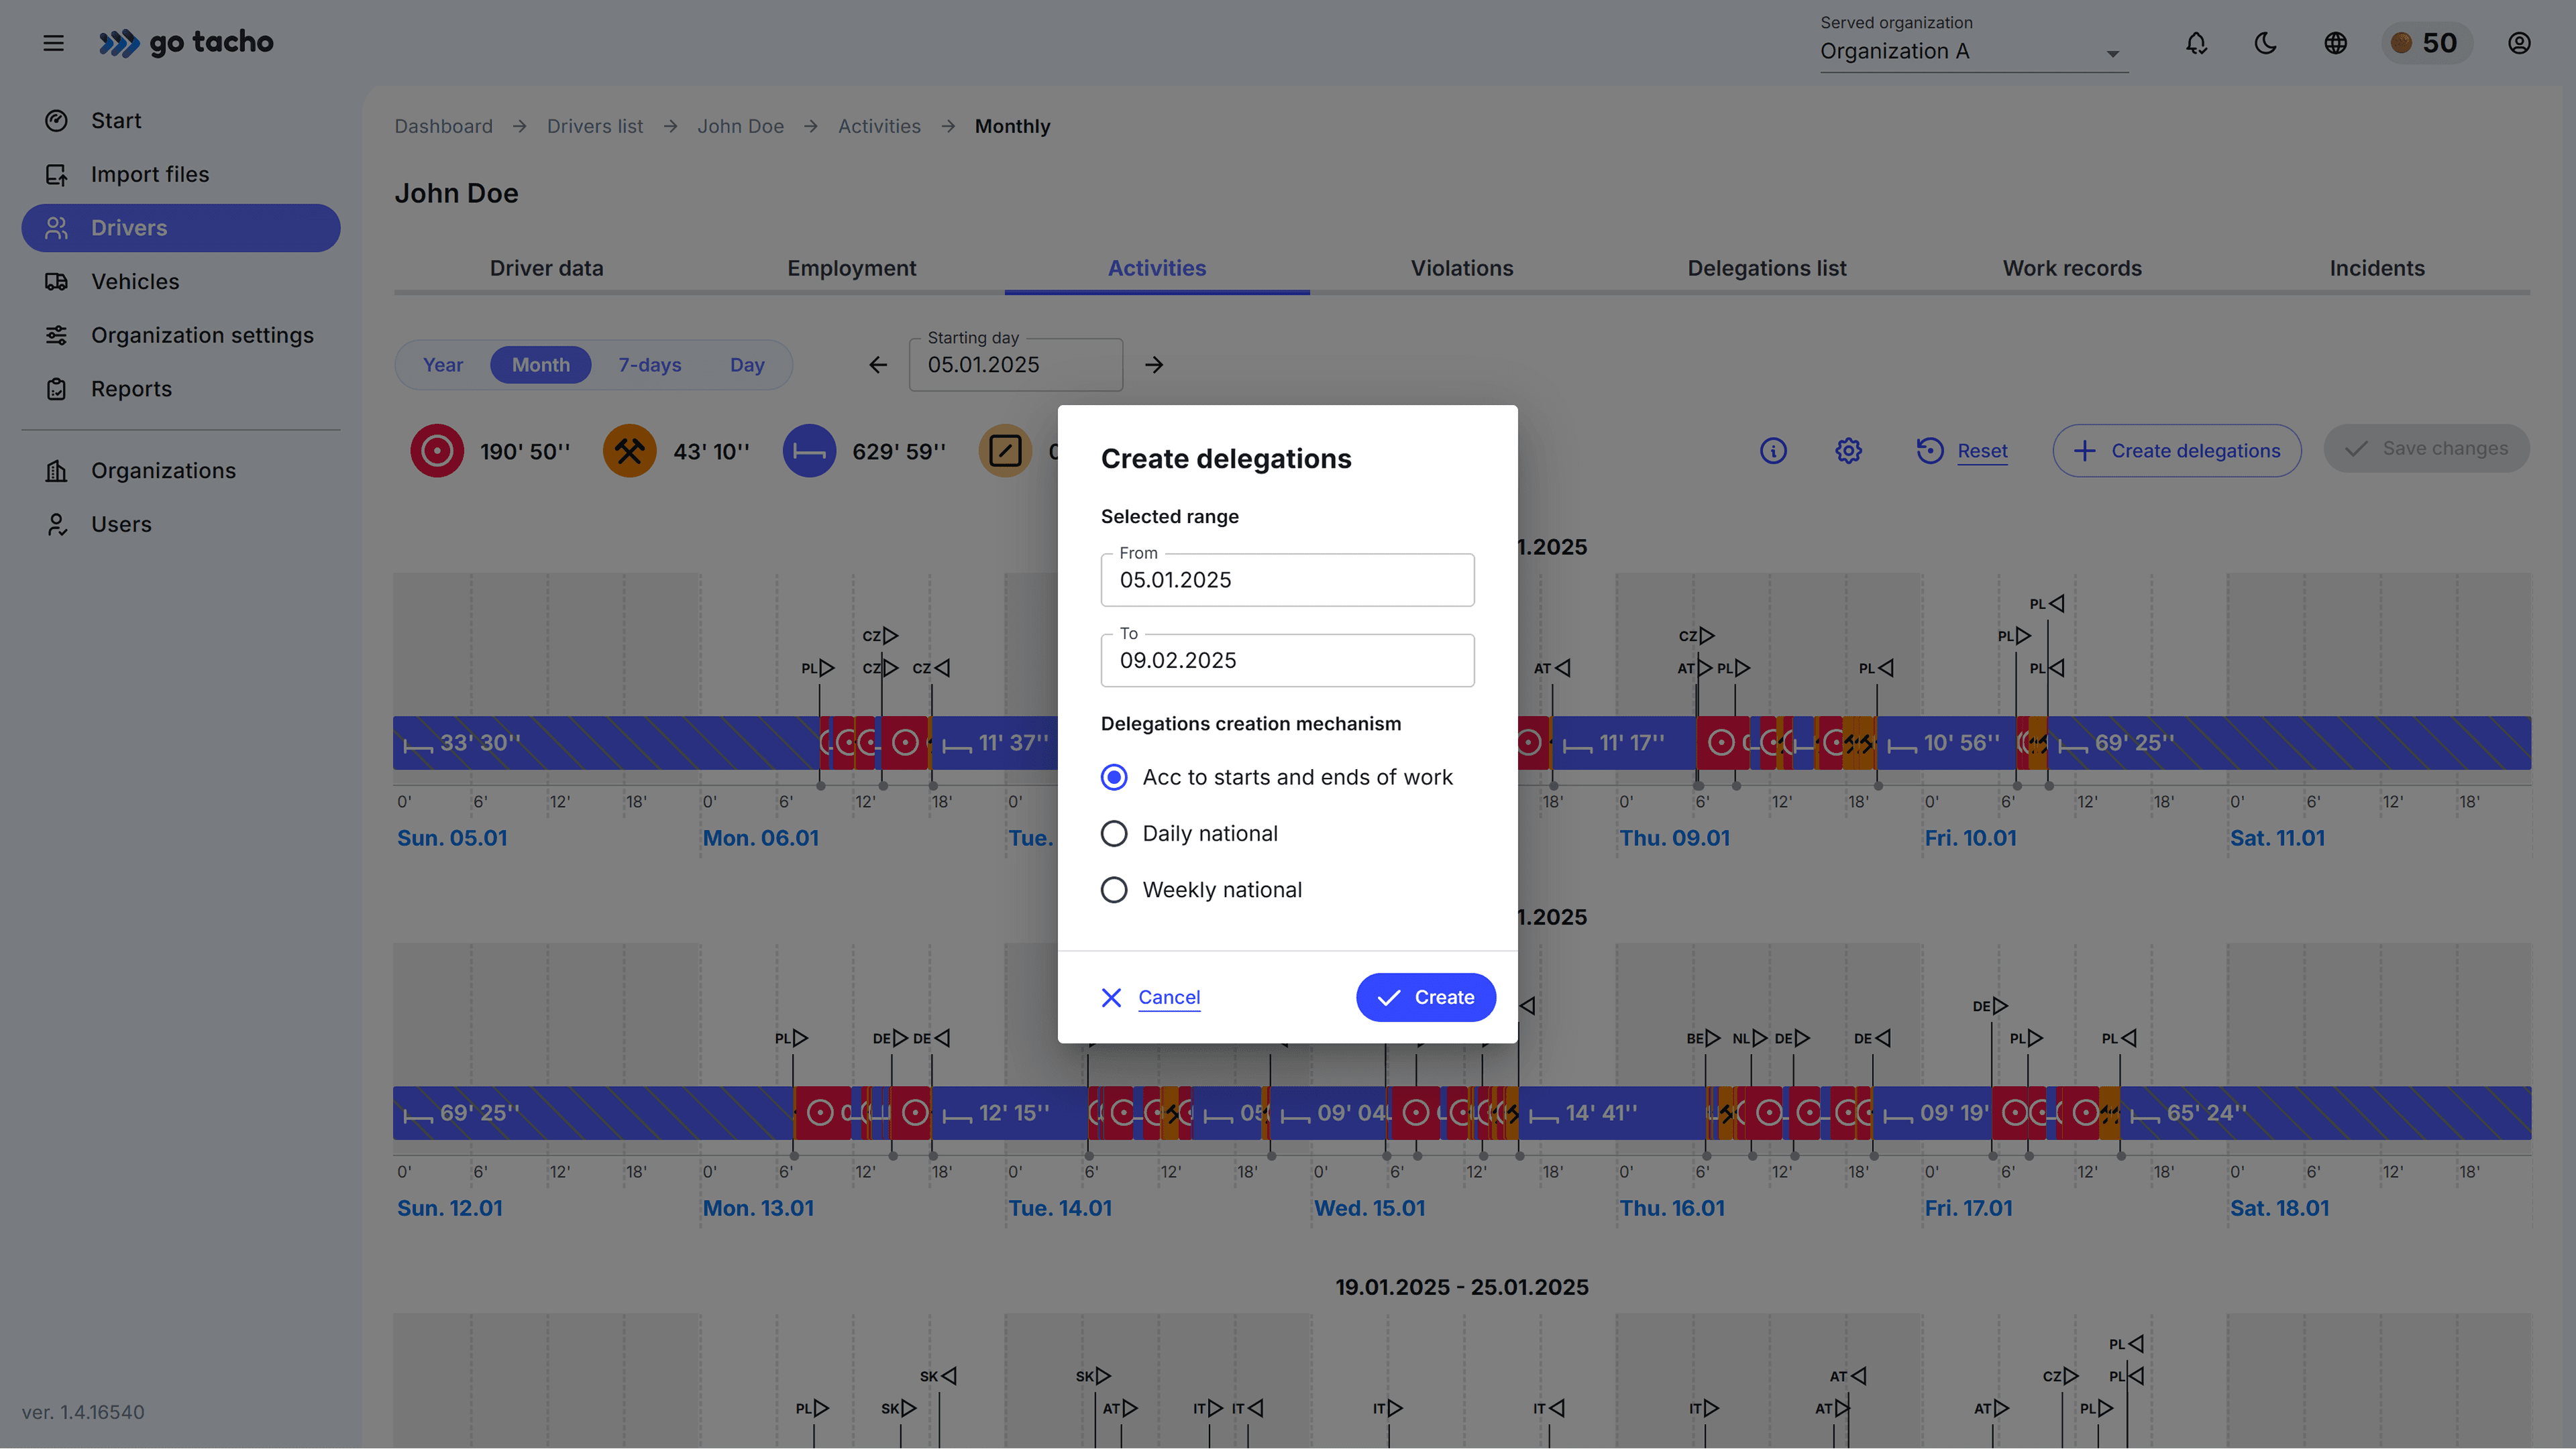The width and height of the screenshot is (2576, 1449).
Task: Toggle dark mode with the moon icon
Action: click(2265, 43)
